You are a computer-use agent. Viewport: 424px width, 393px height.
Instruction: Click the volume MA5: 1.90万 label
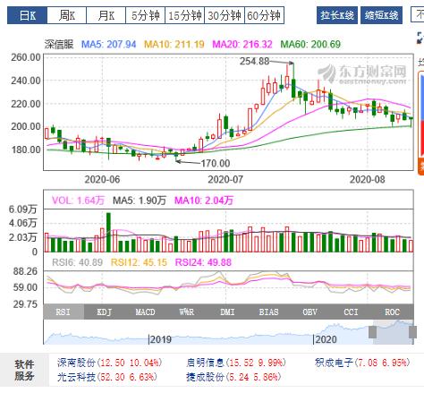tap(140, 200)
